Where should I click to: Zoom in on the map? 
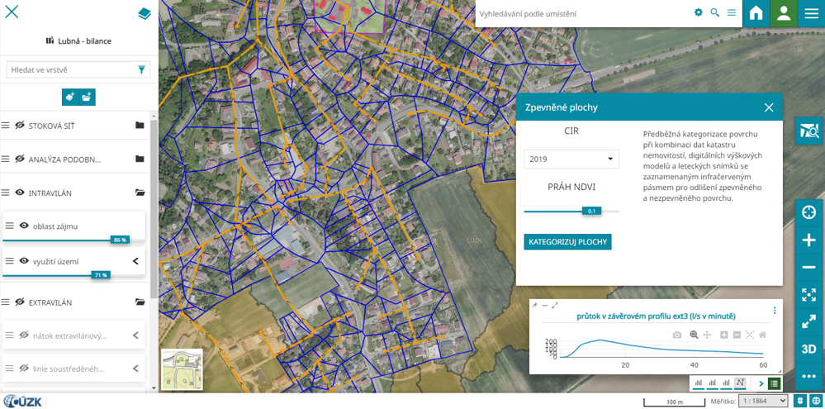pos(808,240)
